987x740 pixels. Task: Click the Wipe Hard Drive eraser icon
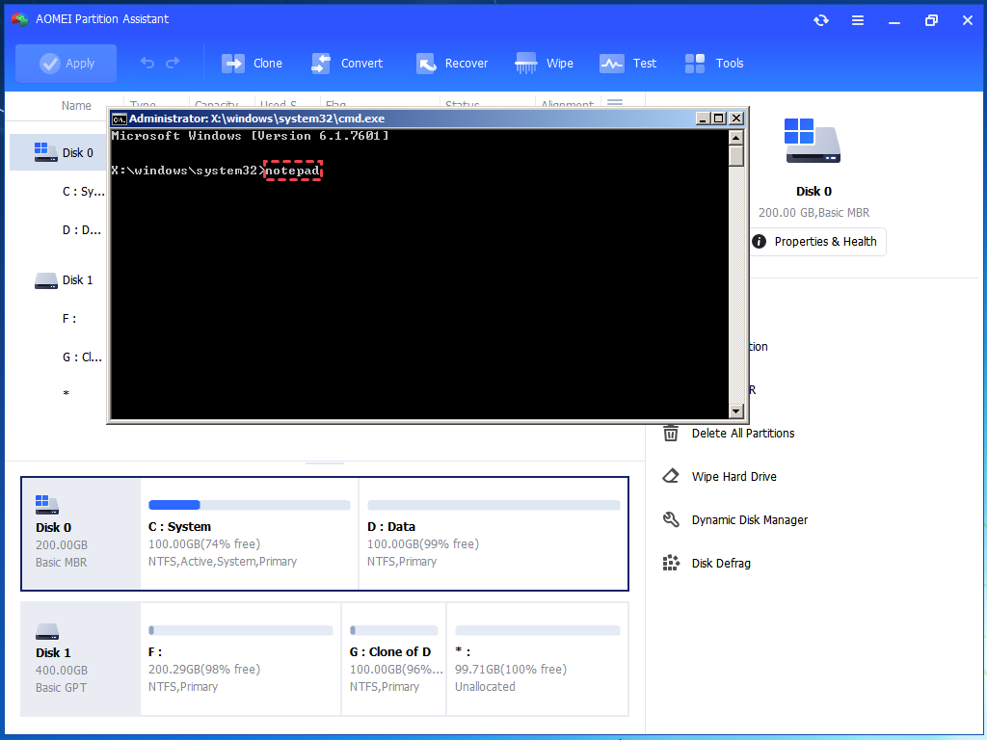[671, 476]
